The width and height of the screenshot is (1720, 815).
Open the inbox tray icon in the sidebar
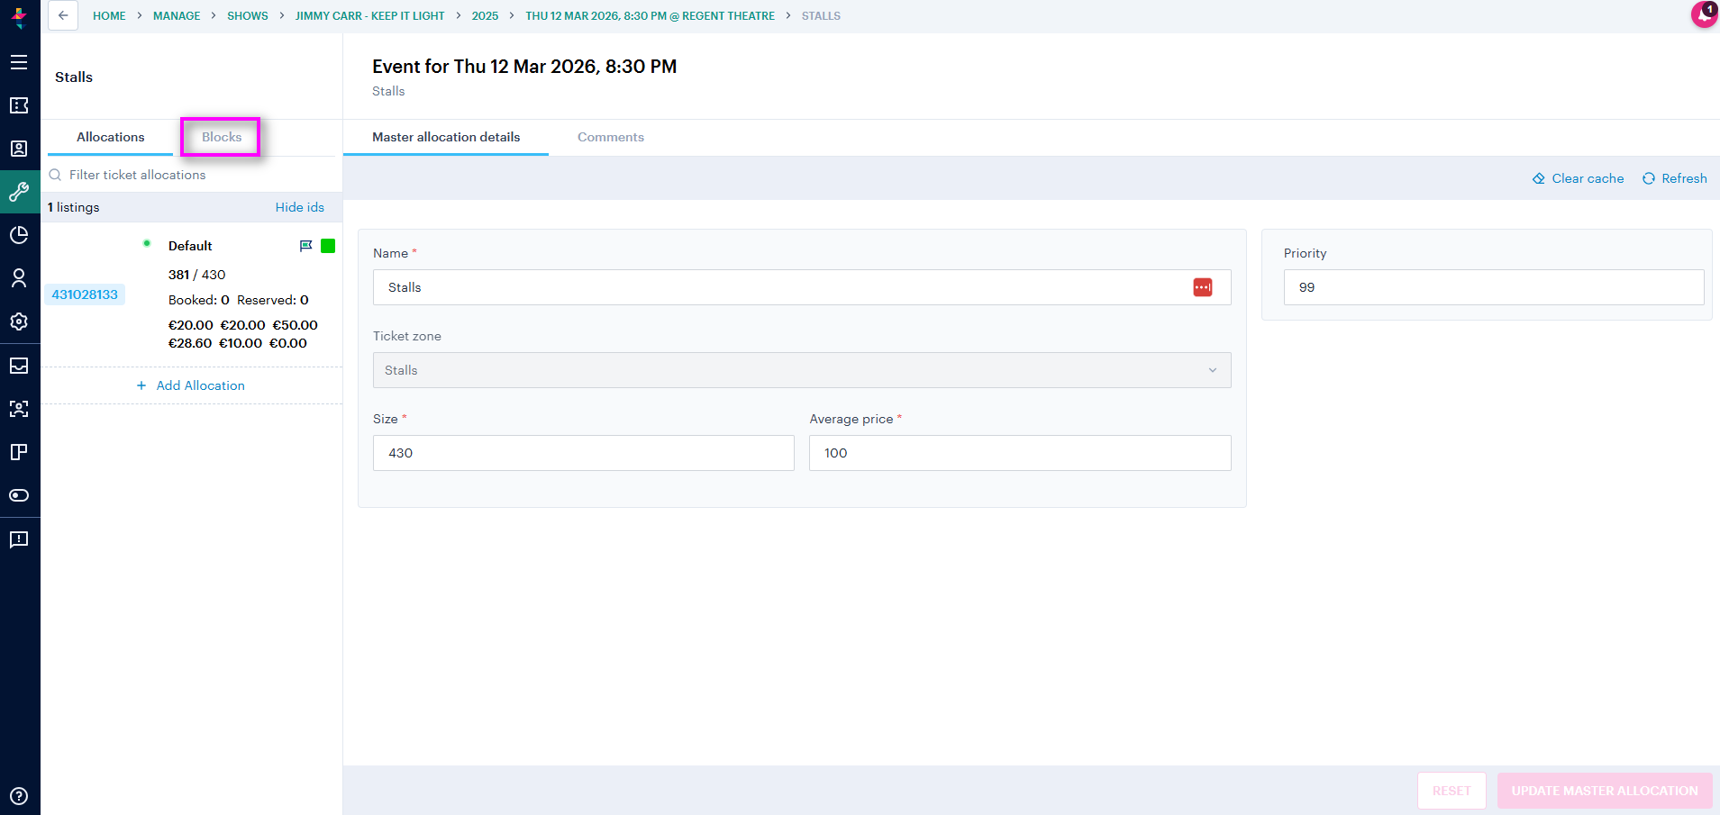19,366
